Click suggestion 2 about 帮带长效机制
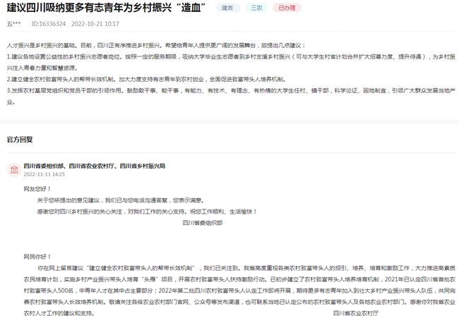The width and height of the screenshot is (459, 330). tap(177, 80)
